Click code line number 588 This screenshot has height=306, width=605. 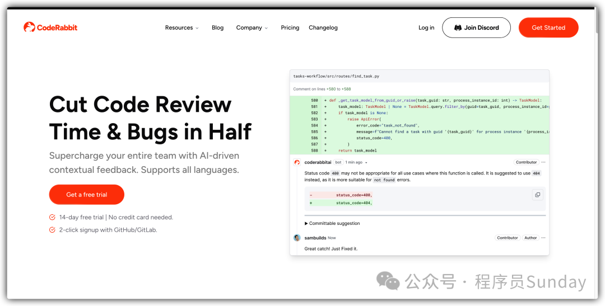pos(314,150)
